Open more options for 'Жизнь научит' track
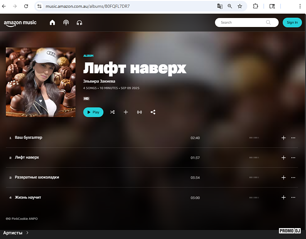Viewport: 306px width, 239px height. [x=293, y=197]
